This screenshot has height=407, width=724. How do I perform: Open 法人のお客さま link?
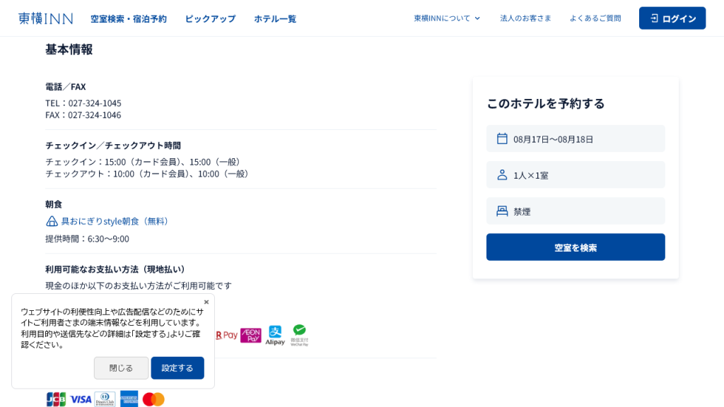coord(525,18)
